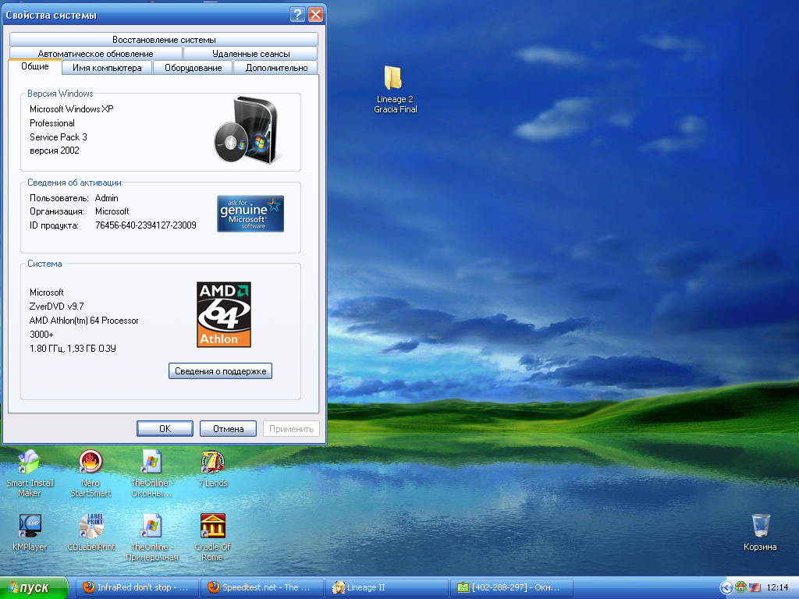
Task: Switch to the [402-288-297] taskbar window
Action: coord(512,587)
